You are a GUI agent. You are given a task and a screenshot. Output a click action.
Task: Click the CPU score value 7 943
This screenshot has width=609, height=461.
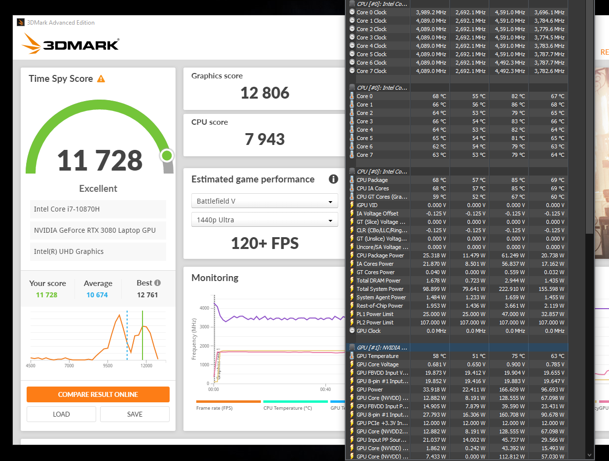[265, 140]
